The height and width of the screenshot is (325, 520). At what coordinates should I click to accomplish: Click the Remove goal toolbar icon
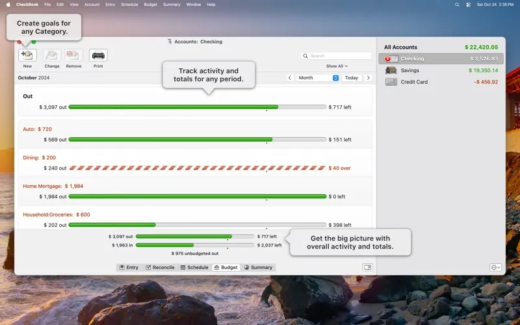(73, 55)
